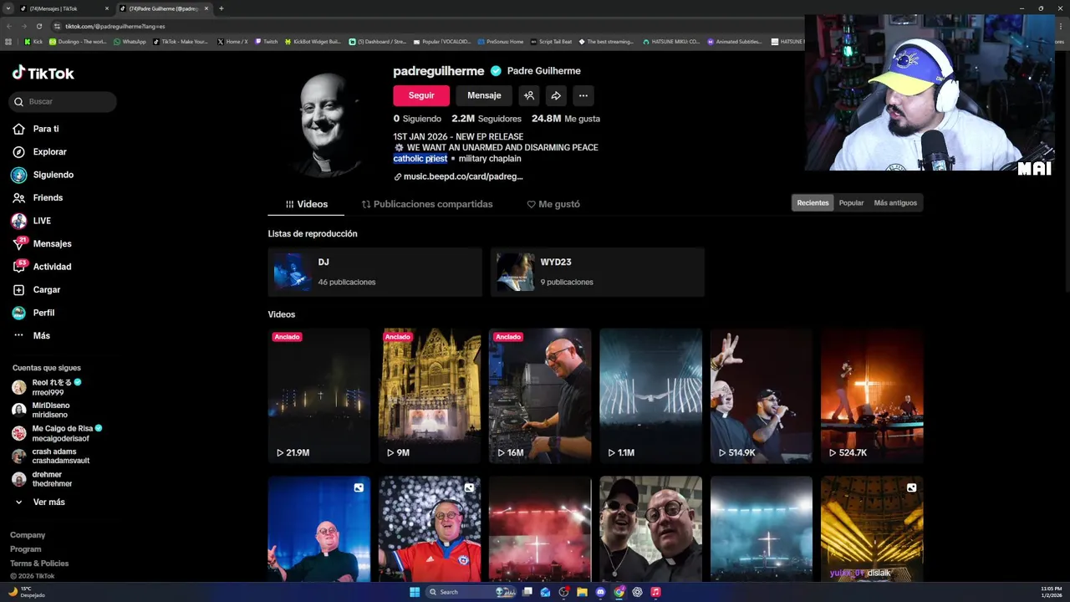Open the pinned video with 16M views
1070x602 pixels.
click(540, 395)
